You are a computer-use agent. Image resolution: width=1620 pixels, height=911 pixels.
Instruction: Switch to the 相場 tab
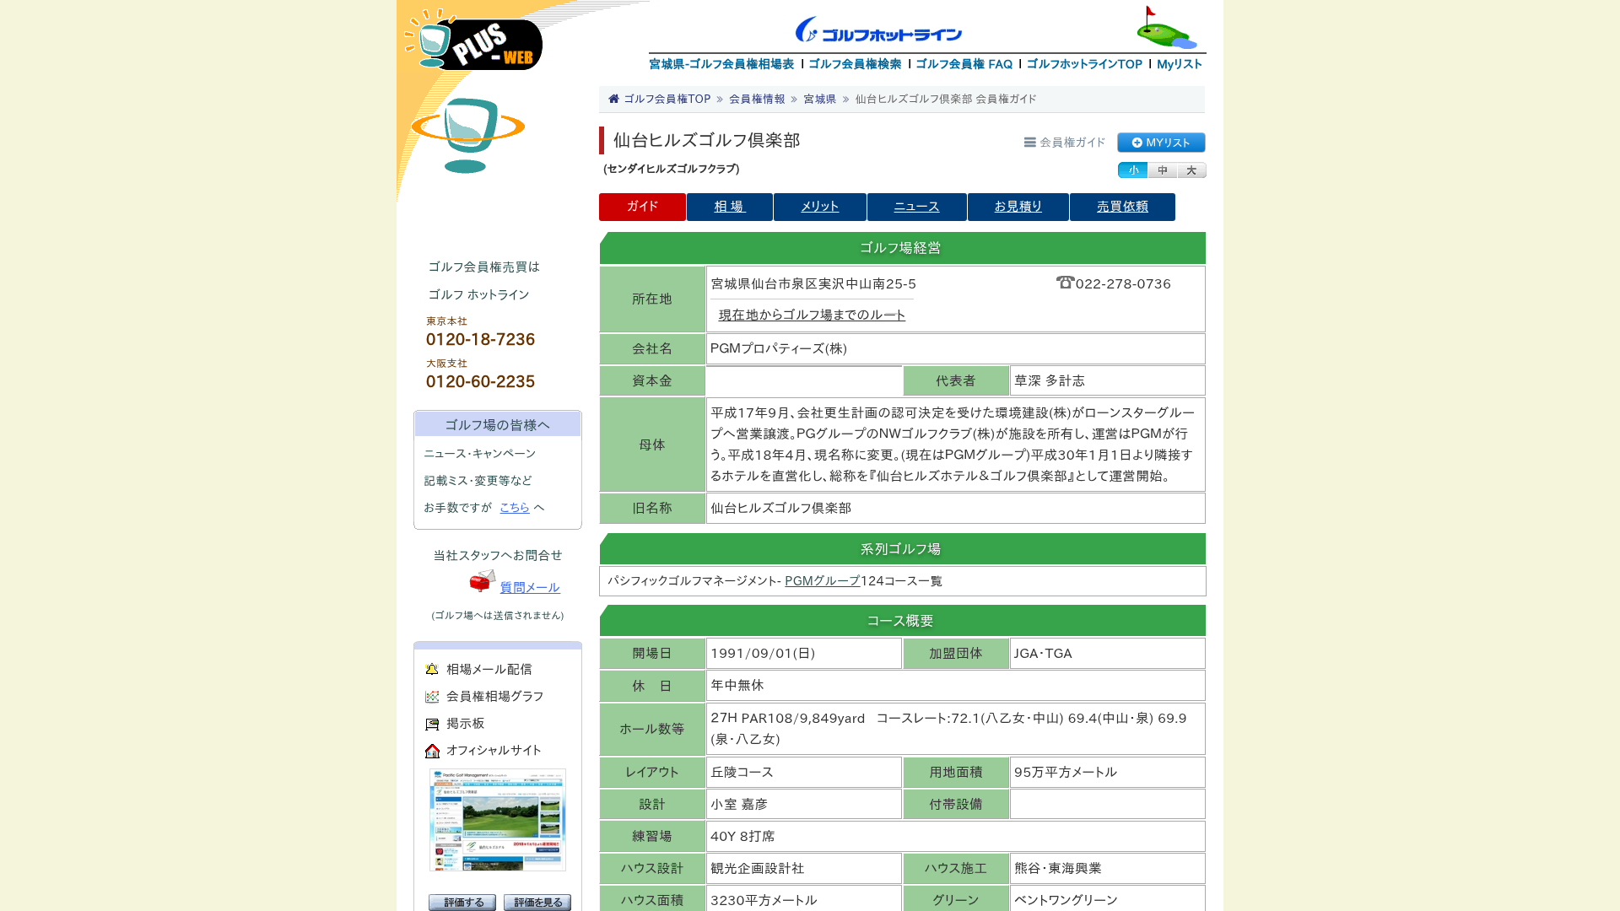pyautogui.click(x=730, y=207)
